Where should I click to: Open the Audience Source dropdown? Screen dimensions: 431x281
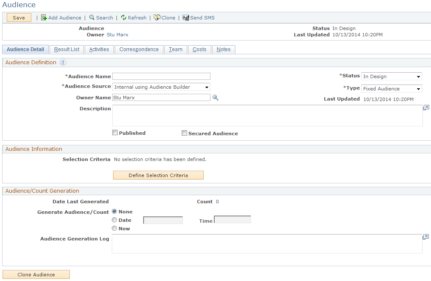161,87
